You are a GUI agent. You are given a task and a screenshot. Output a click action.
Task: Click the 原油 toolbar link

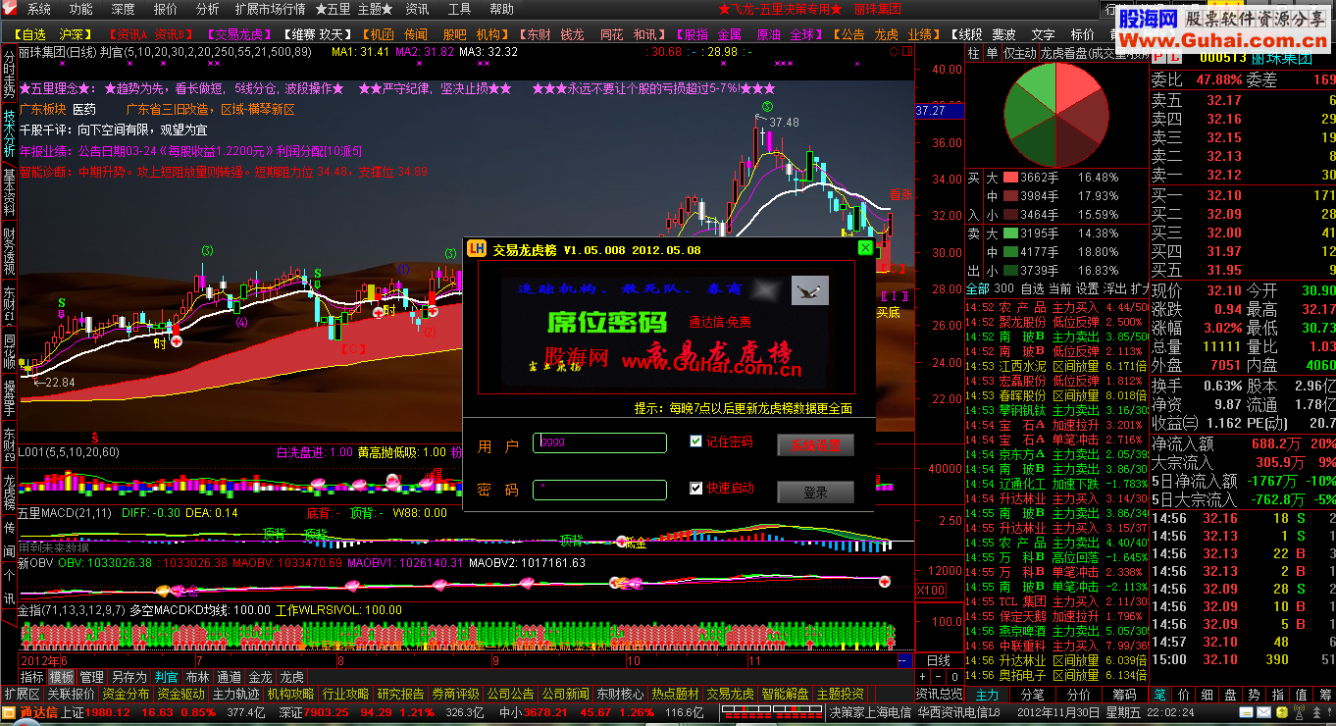point(769,34)
